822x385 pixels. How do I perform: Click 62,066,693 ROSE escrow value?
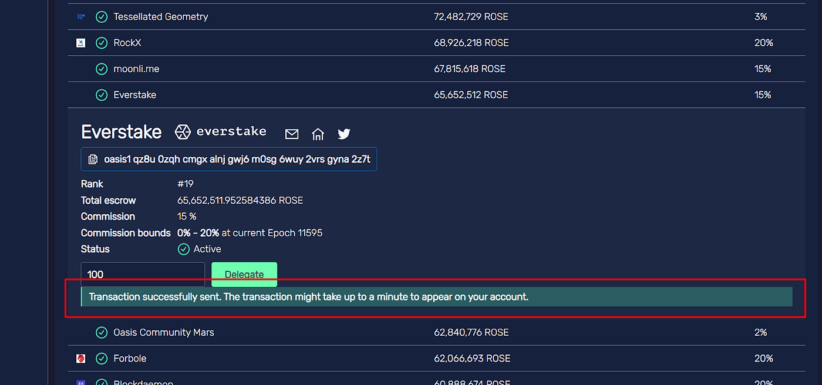(472, 358)
